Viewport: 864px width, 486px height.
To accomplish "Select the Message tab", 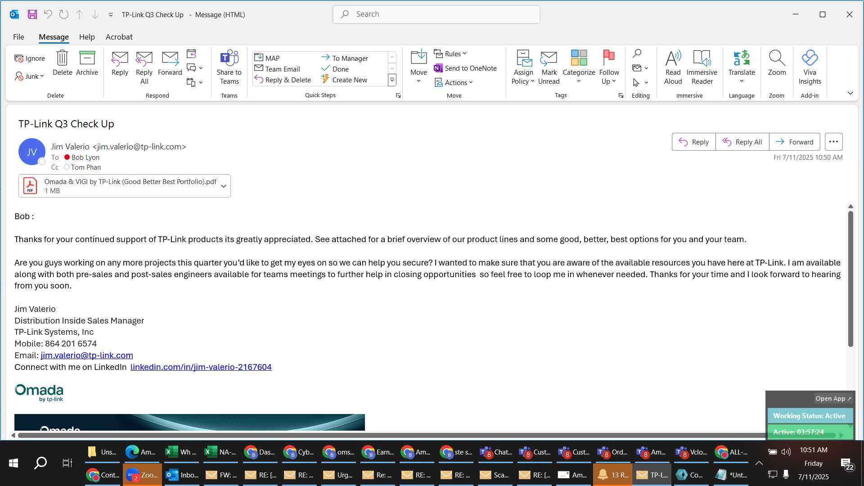I will (x=54, y=37).
